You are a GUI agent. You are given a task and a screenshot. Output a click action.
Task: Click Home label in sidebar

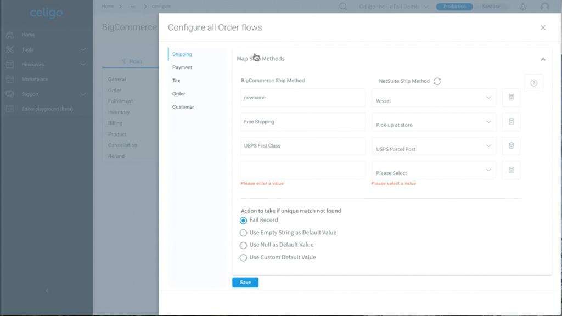(28, 35)
